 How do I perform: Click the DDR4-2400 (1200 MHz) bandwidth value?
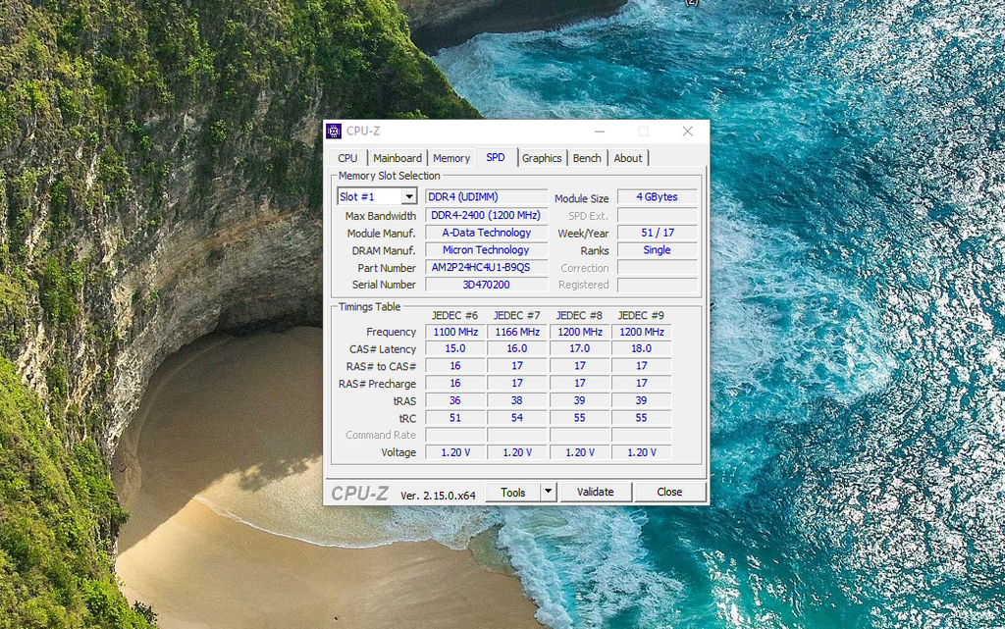coord(487,215)
